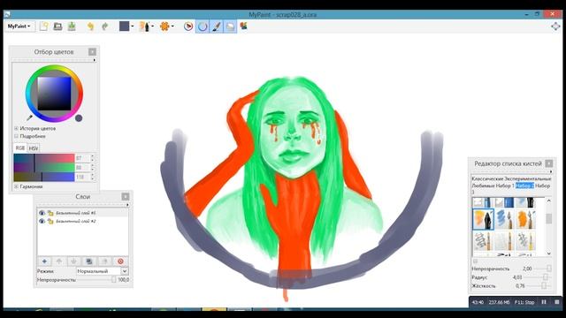Image resolution: width=566 pixels, height=318 pixels.
Task: Expand the brush selector dropdown arrow
Action: pos(153,26)
